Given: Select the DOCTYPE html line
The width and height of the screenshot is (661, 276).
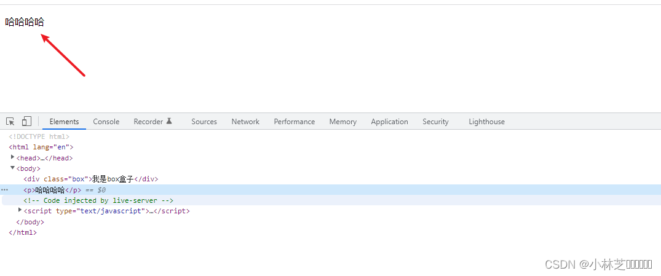Looking at the screenshot, I should coord(39,136).
